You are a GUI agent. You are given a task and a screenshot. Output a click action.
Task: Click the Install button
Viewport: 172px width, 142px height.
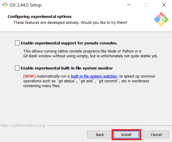tap(126, 135)
